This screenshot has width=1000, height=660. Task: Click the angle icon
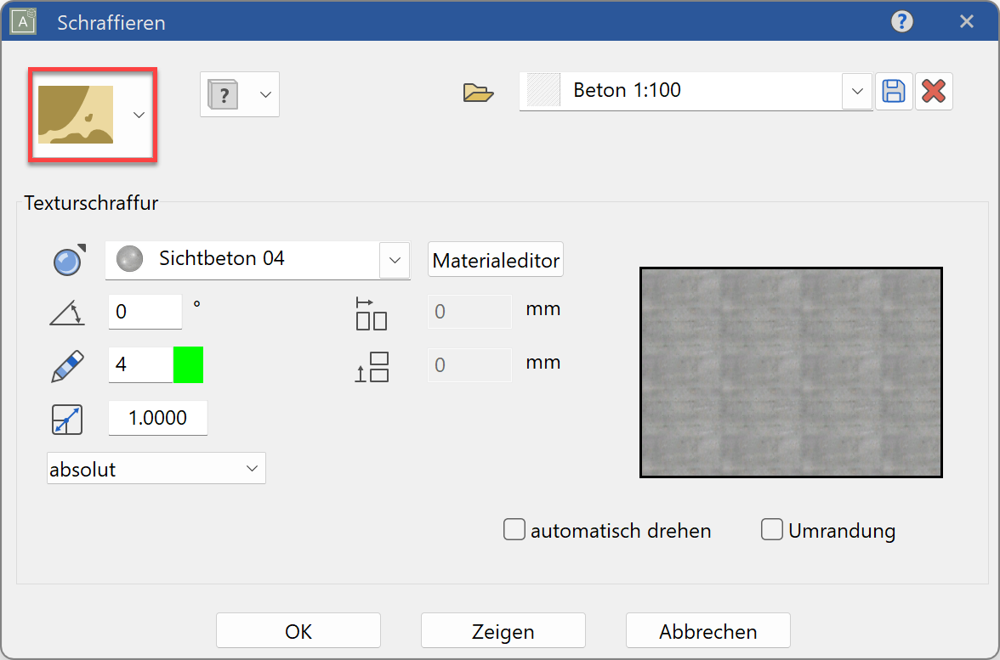(x=68, y=313)
